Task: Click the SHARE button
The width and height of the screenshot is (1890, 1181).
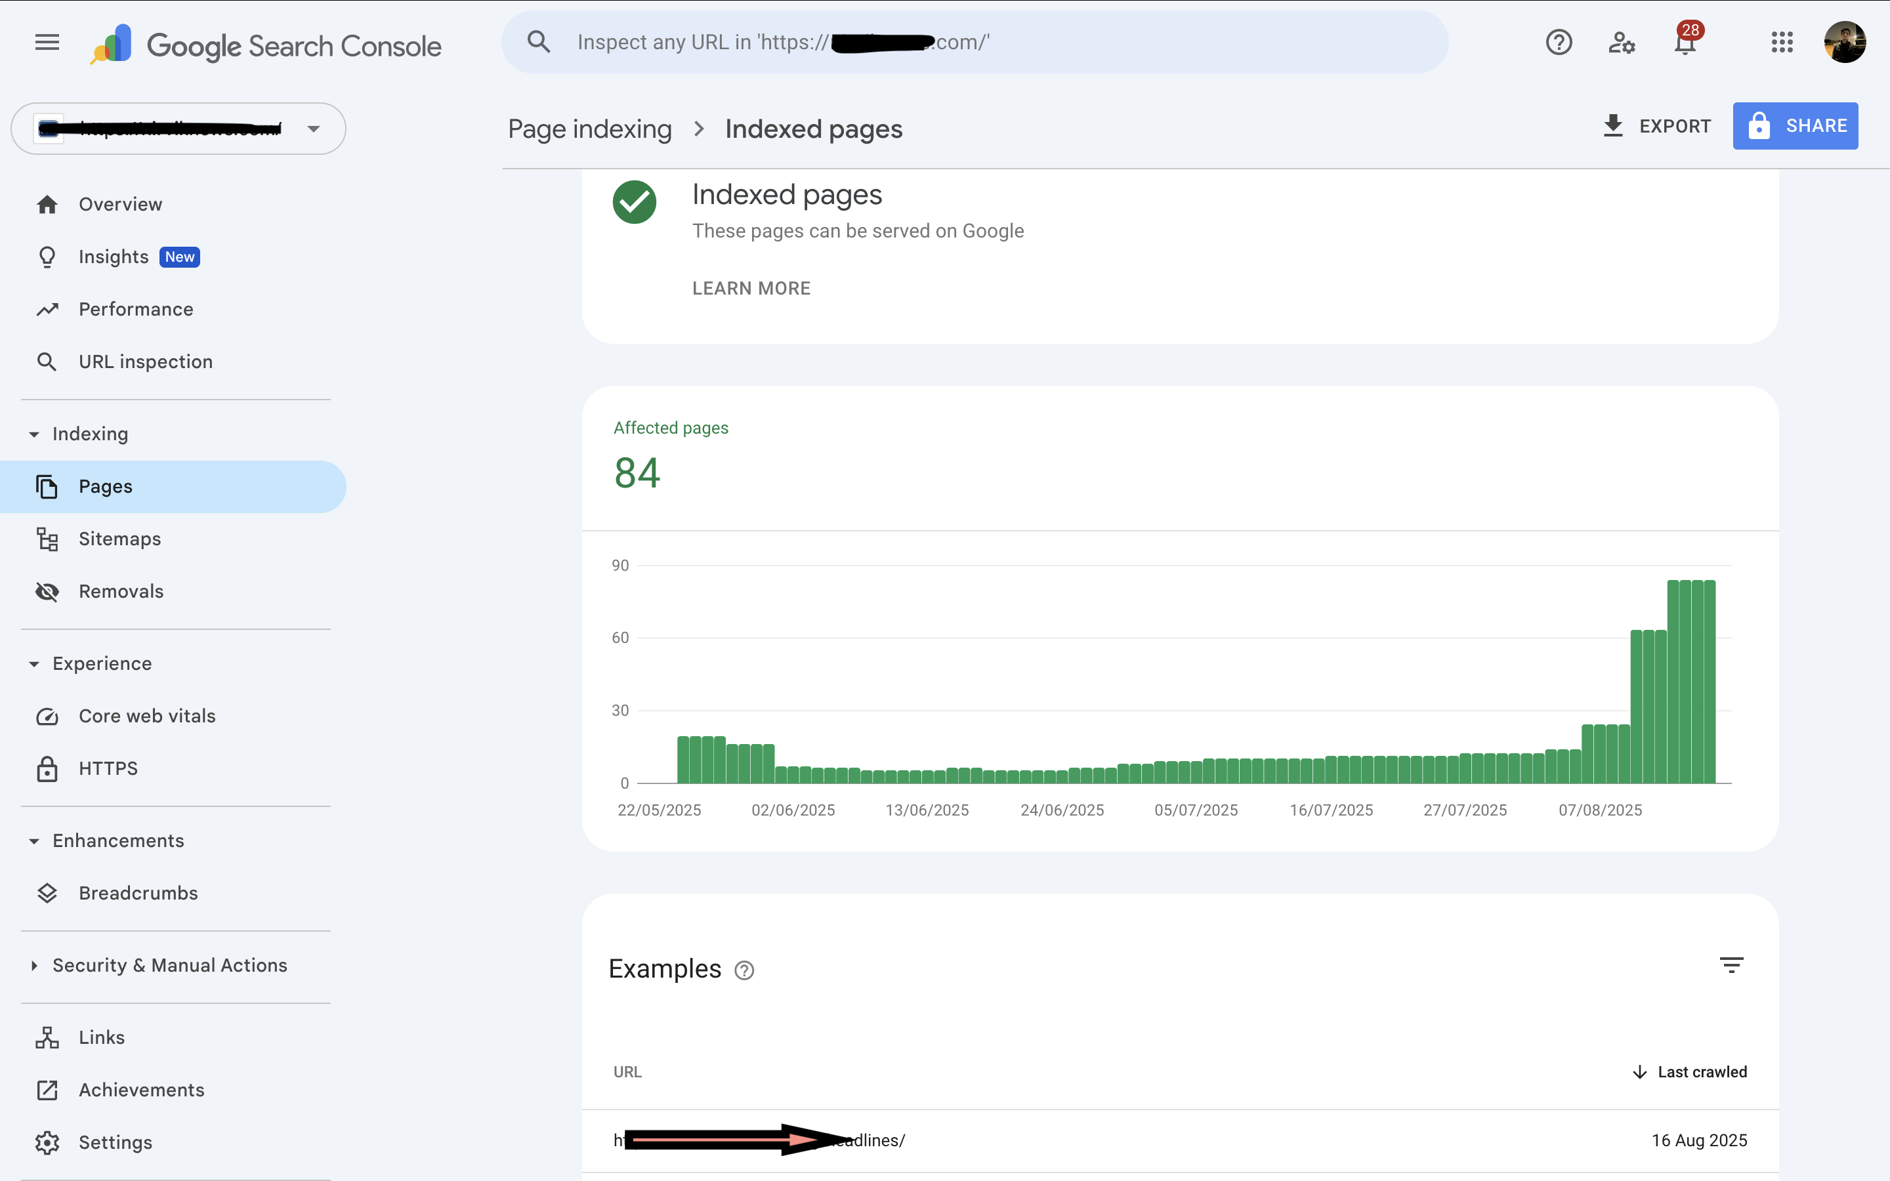Action: [x=1795, y=126]
